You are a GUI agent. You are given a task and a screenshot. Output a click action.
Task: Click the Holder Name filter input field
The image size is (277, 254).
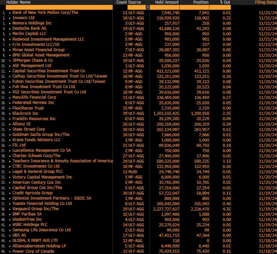click(59, 7)
